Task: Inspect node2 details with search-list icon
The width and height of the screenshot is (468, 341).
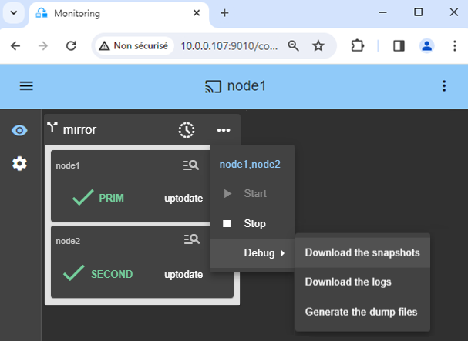Action: 191,239
